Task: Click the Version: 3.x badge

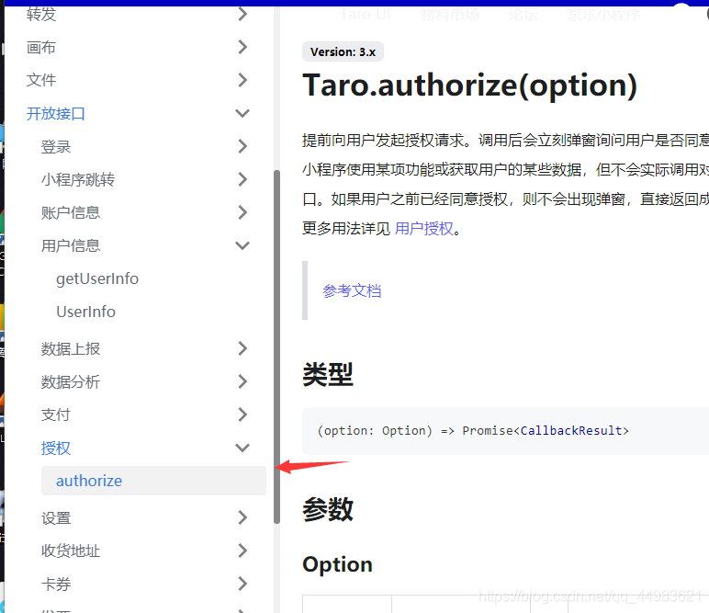Action: click(x=343, y=52)
